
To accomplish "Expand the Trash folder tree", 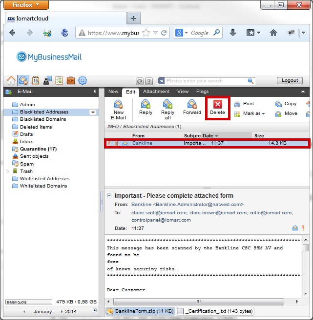I will coord(7,171).
